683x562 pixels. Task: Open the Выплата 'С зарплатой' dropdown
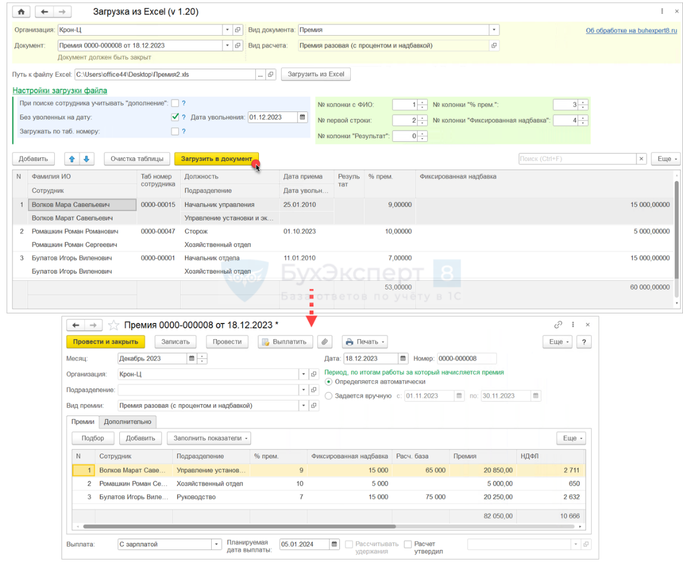point(216,544)
